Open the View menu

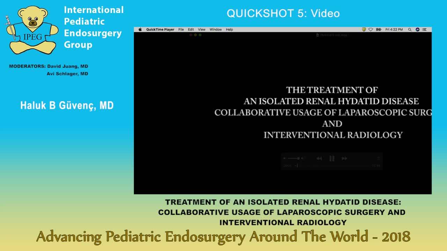[201, 29]
